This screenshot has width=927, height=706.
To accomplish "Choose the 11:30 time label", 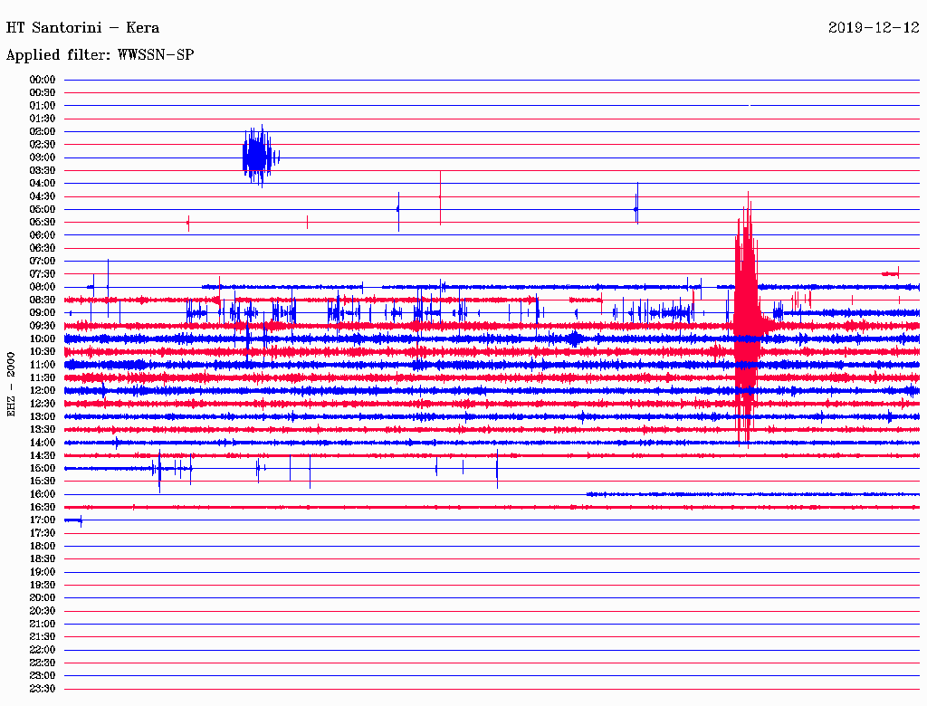I will pyautogui.click(x=43, y=377).
